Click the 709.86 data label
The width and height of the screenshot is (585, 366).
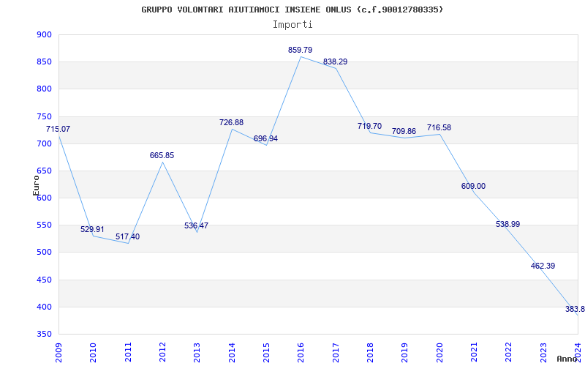(x=404, y=132)
